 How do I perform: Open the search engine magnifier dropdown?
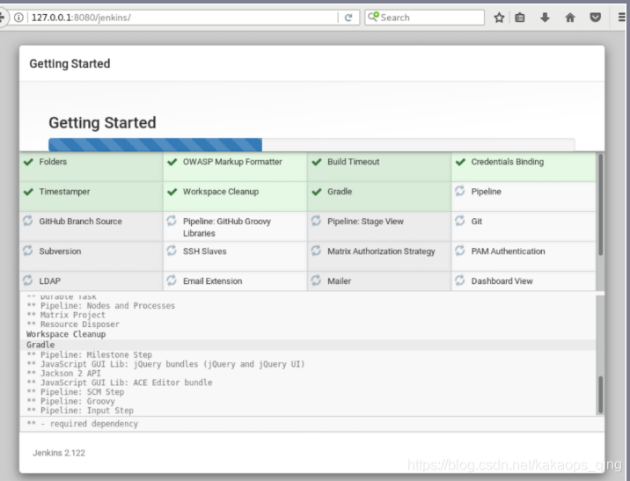point(374,18)
